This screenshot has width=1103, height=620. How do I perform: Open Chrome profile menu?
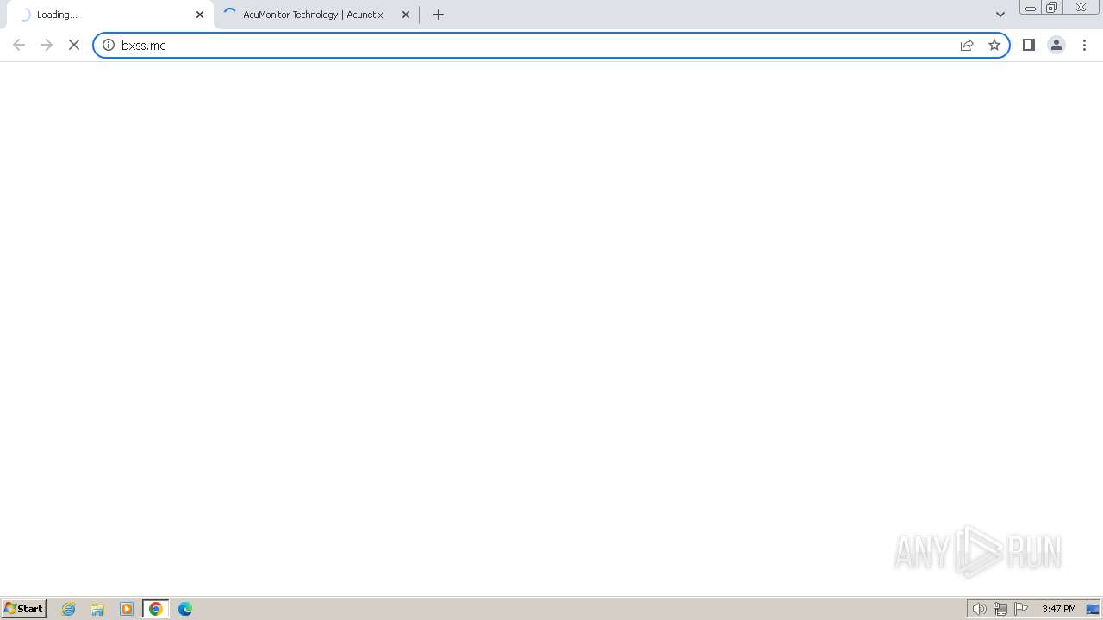pyautogui.click(x=1056, y=45)
